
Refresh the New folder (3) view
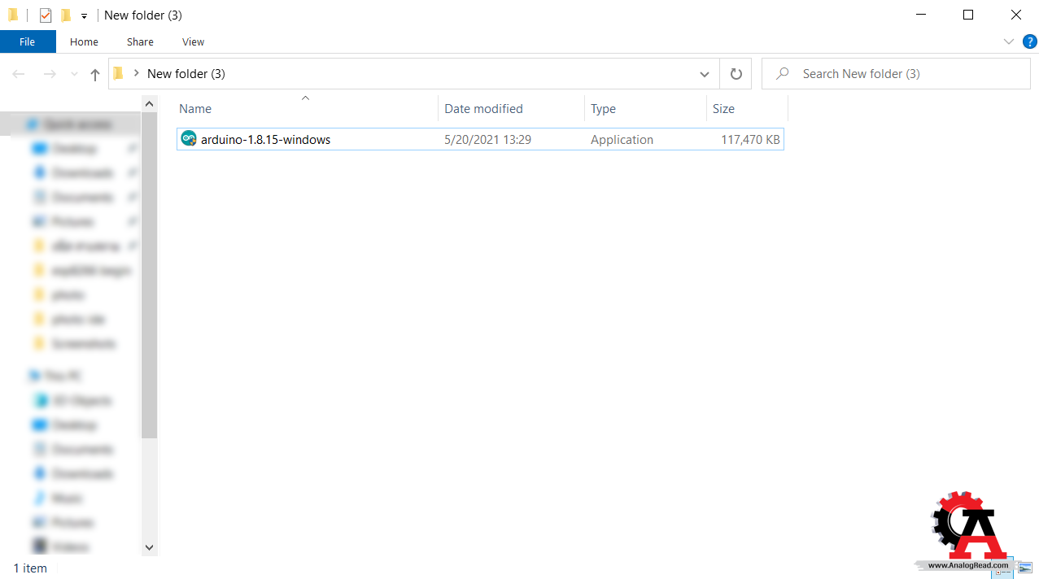[736, 74]
